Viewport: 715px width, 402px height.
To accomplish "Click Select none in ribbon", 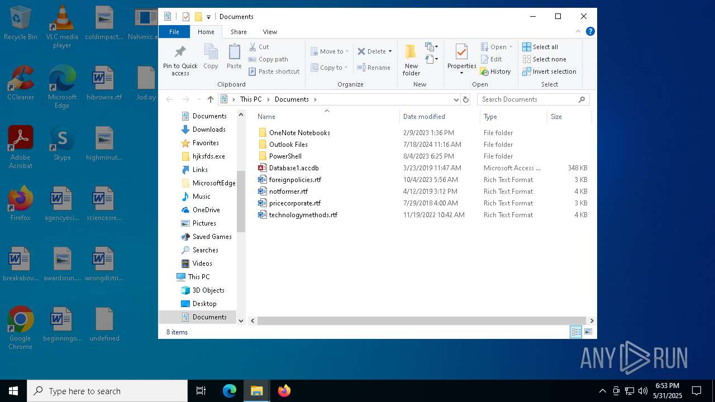I will pyautogui.click(x=545, y=59).
